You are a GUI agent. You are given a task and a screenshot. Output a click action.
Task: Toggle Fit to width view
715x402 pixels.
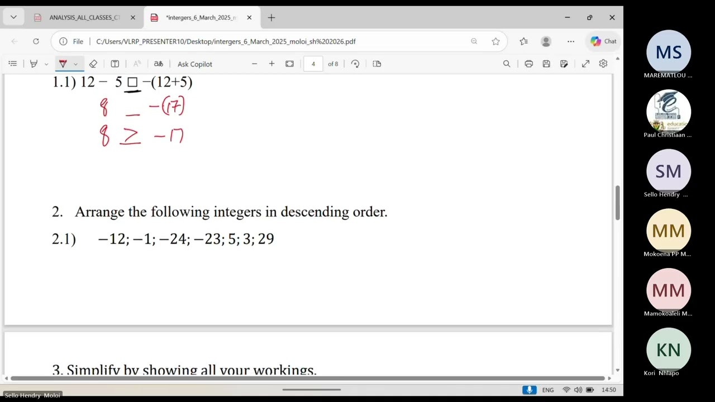coord(289,64)
